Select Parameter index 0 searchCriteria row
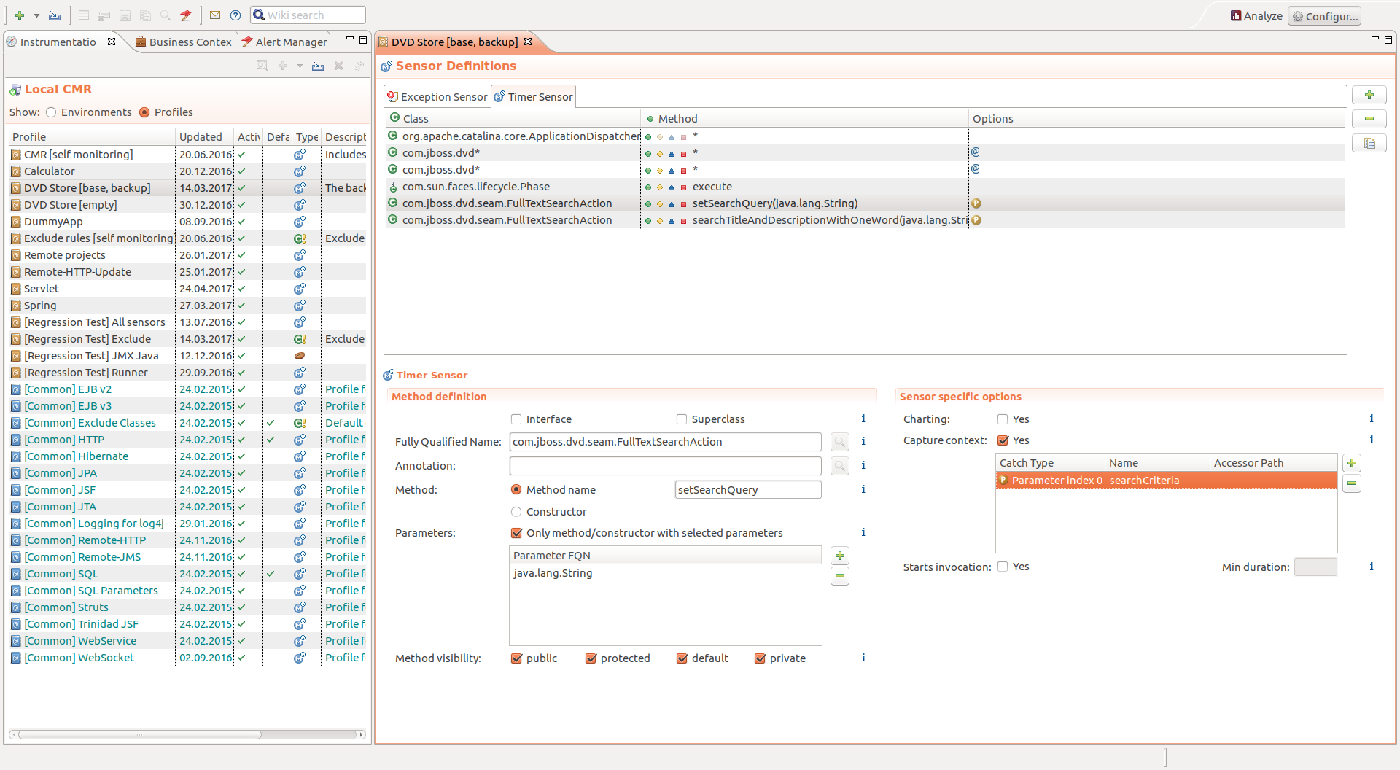This screenshot has width=1400, height=770. pyautogui.click(x=1166, y=481)
